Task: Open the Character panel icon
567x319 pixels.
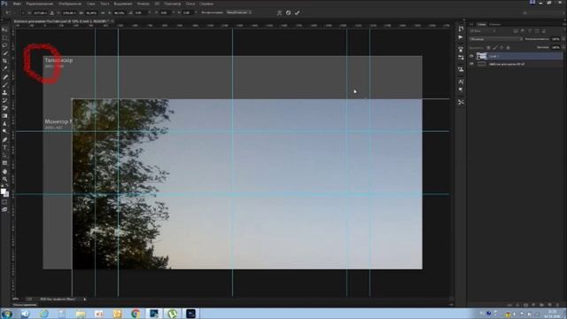Action: pyautogui.click(x=461, y=82)
